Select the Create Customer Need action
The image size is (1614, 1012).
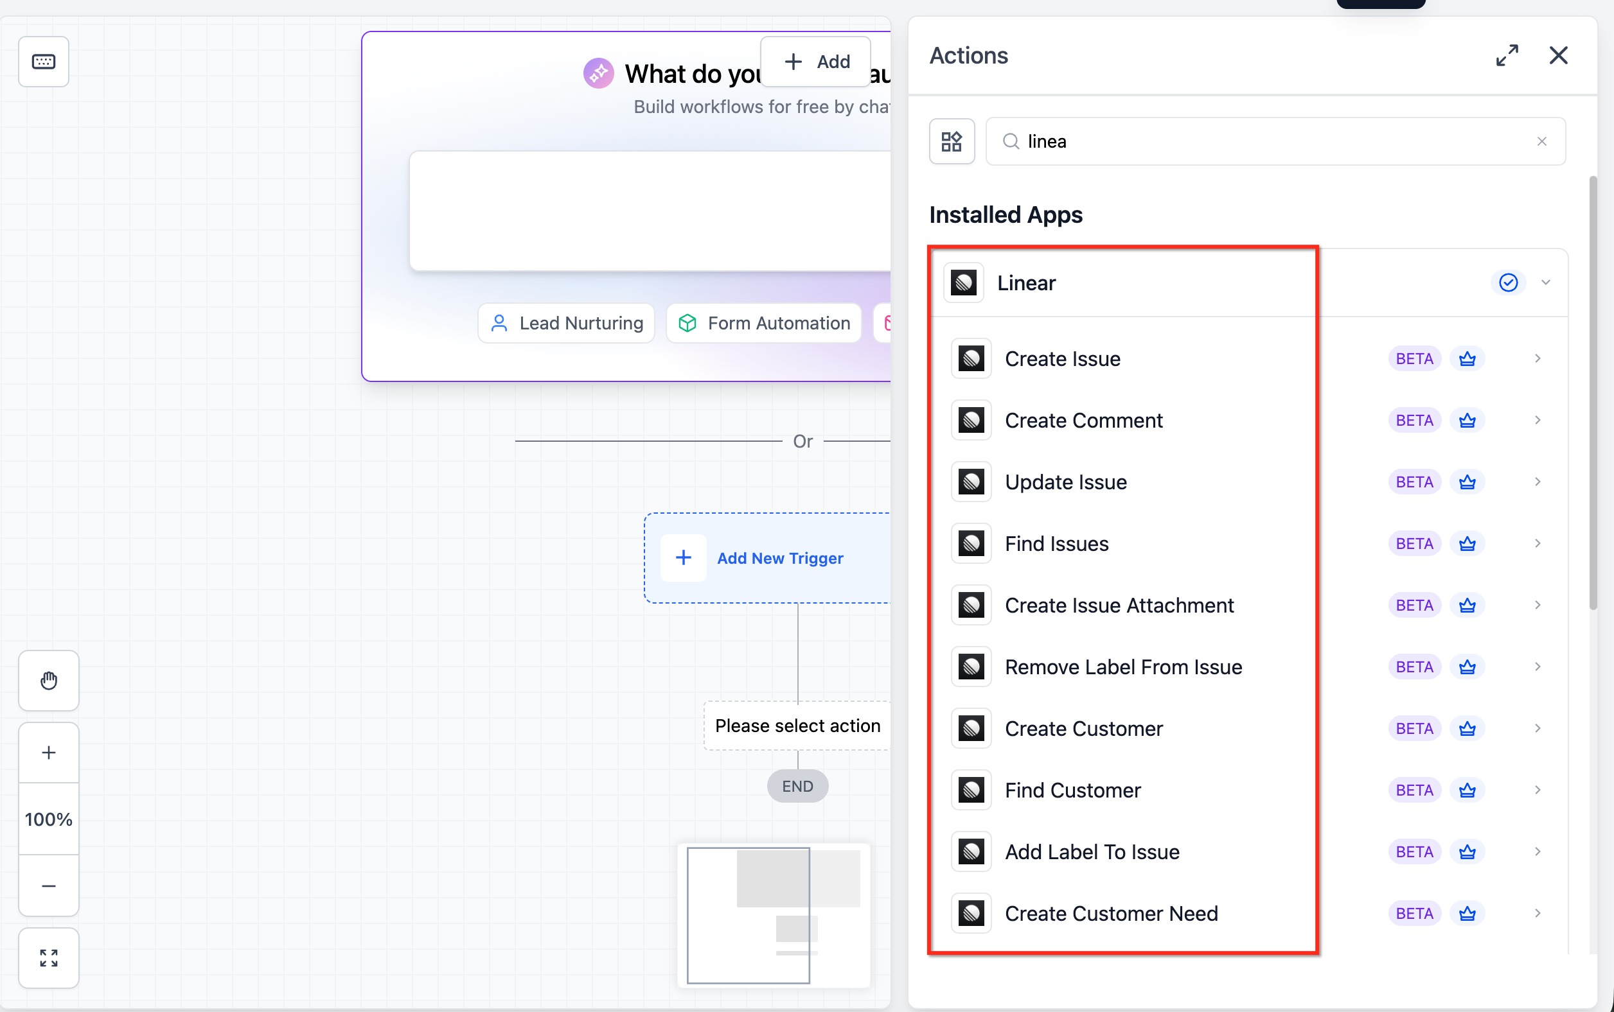[x=1249, y=913]
